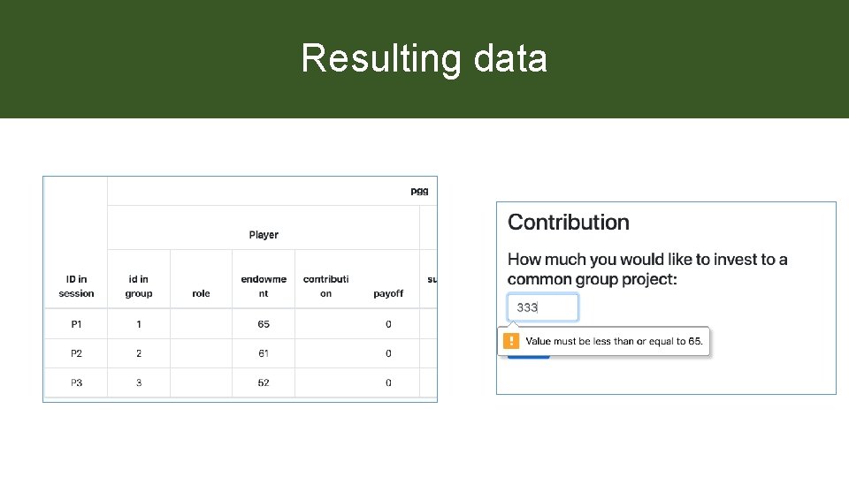Click the P3 row ID cell
849x477 pixels.
pos(76,382)
